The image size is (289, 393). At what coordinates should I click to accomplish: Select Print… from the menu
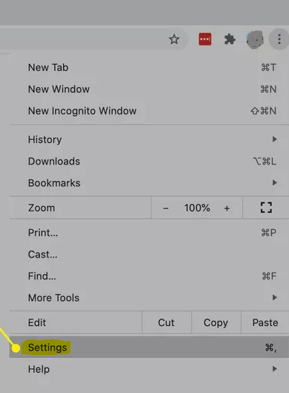149,232
